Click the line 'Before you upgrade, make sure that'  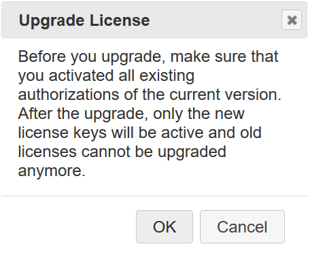click(x=148, y=56)
